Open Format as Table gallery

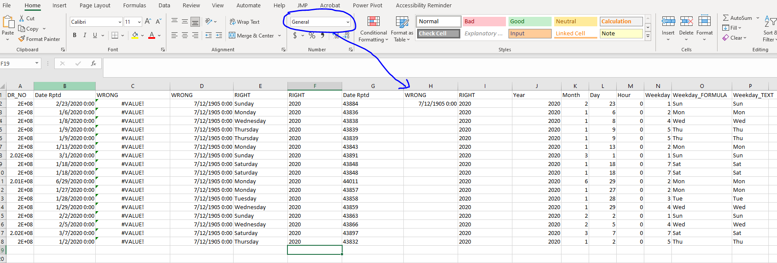402,29
